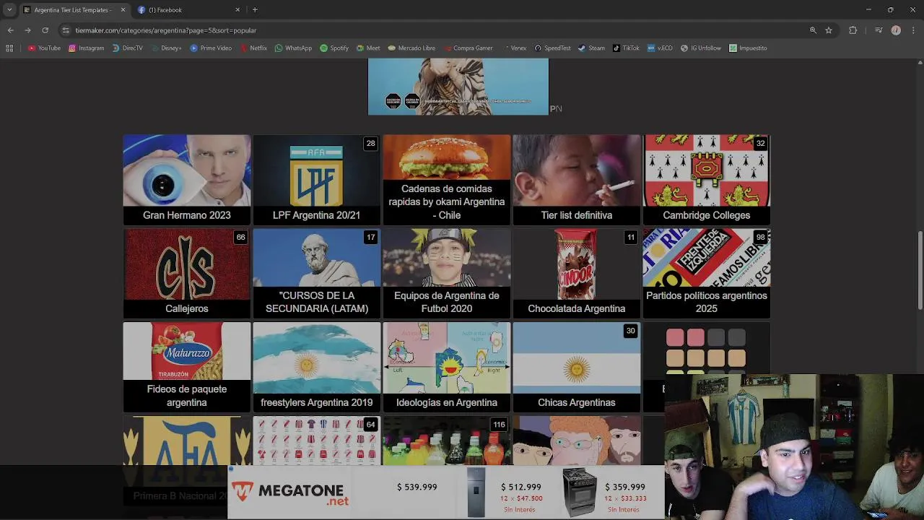Click the page vertical scrollbar thumb

coord(920,269)
